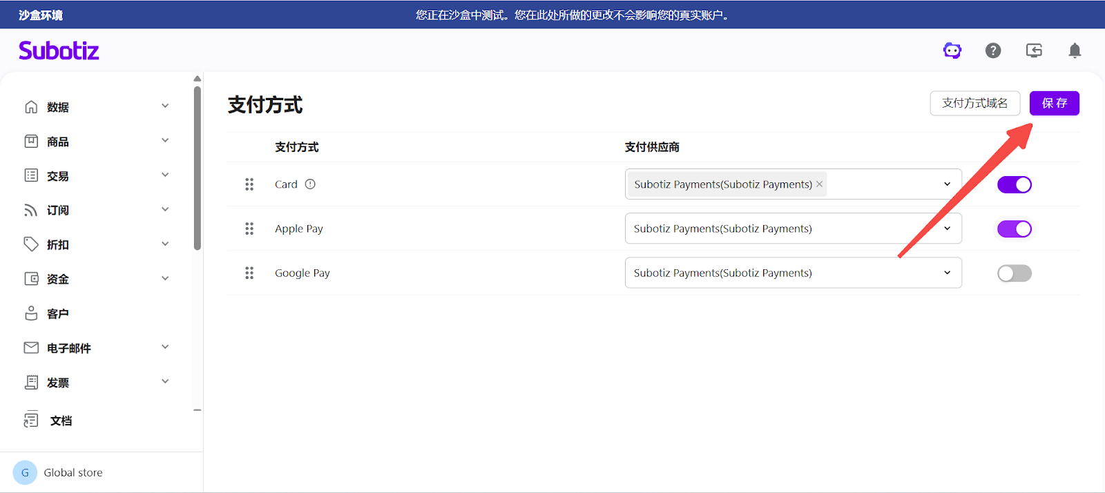Open the notifications bell

(1075, 50)
